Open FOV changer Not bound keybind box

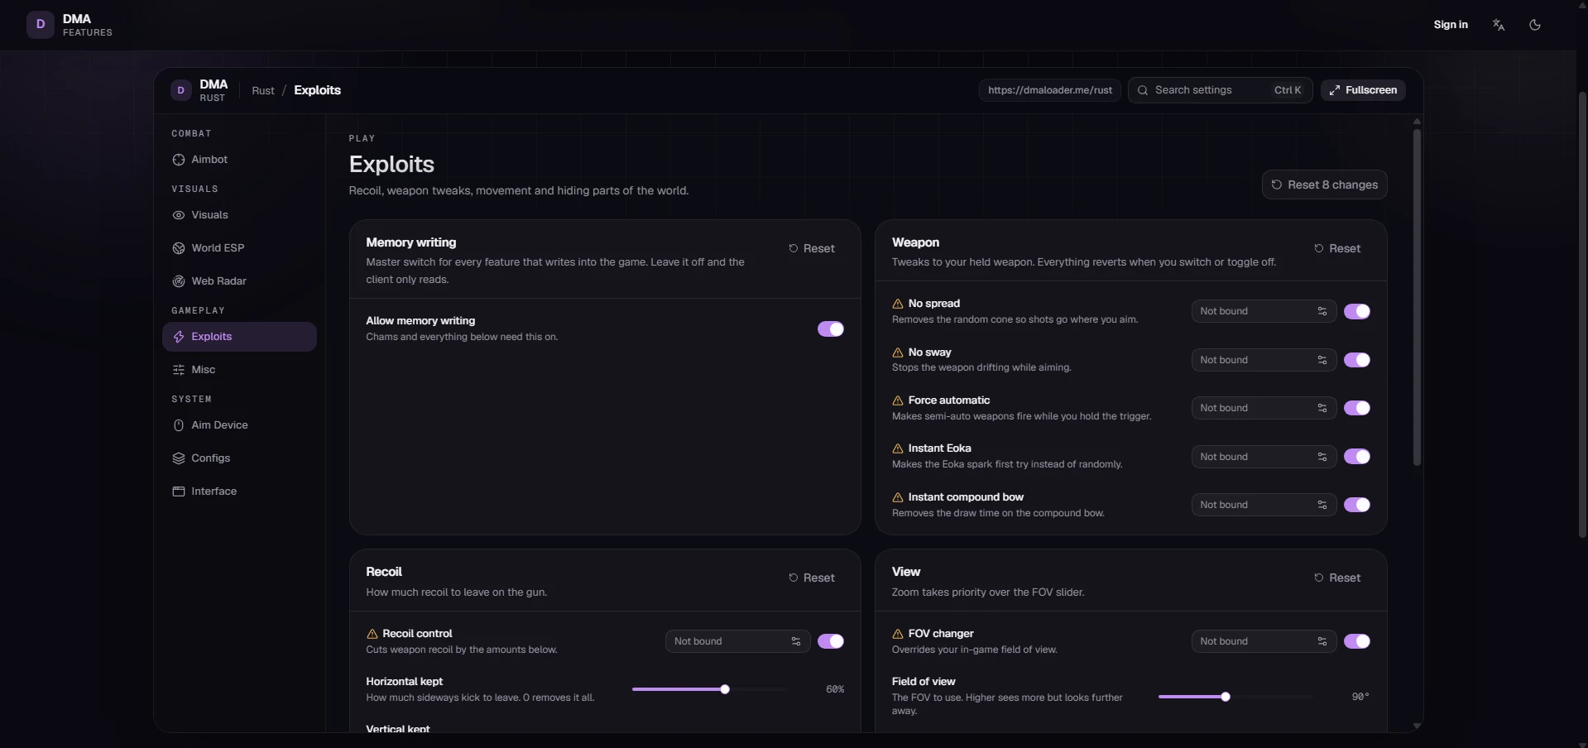1264,641
